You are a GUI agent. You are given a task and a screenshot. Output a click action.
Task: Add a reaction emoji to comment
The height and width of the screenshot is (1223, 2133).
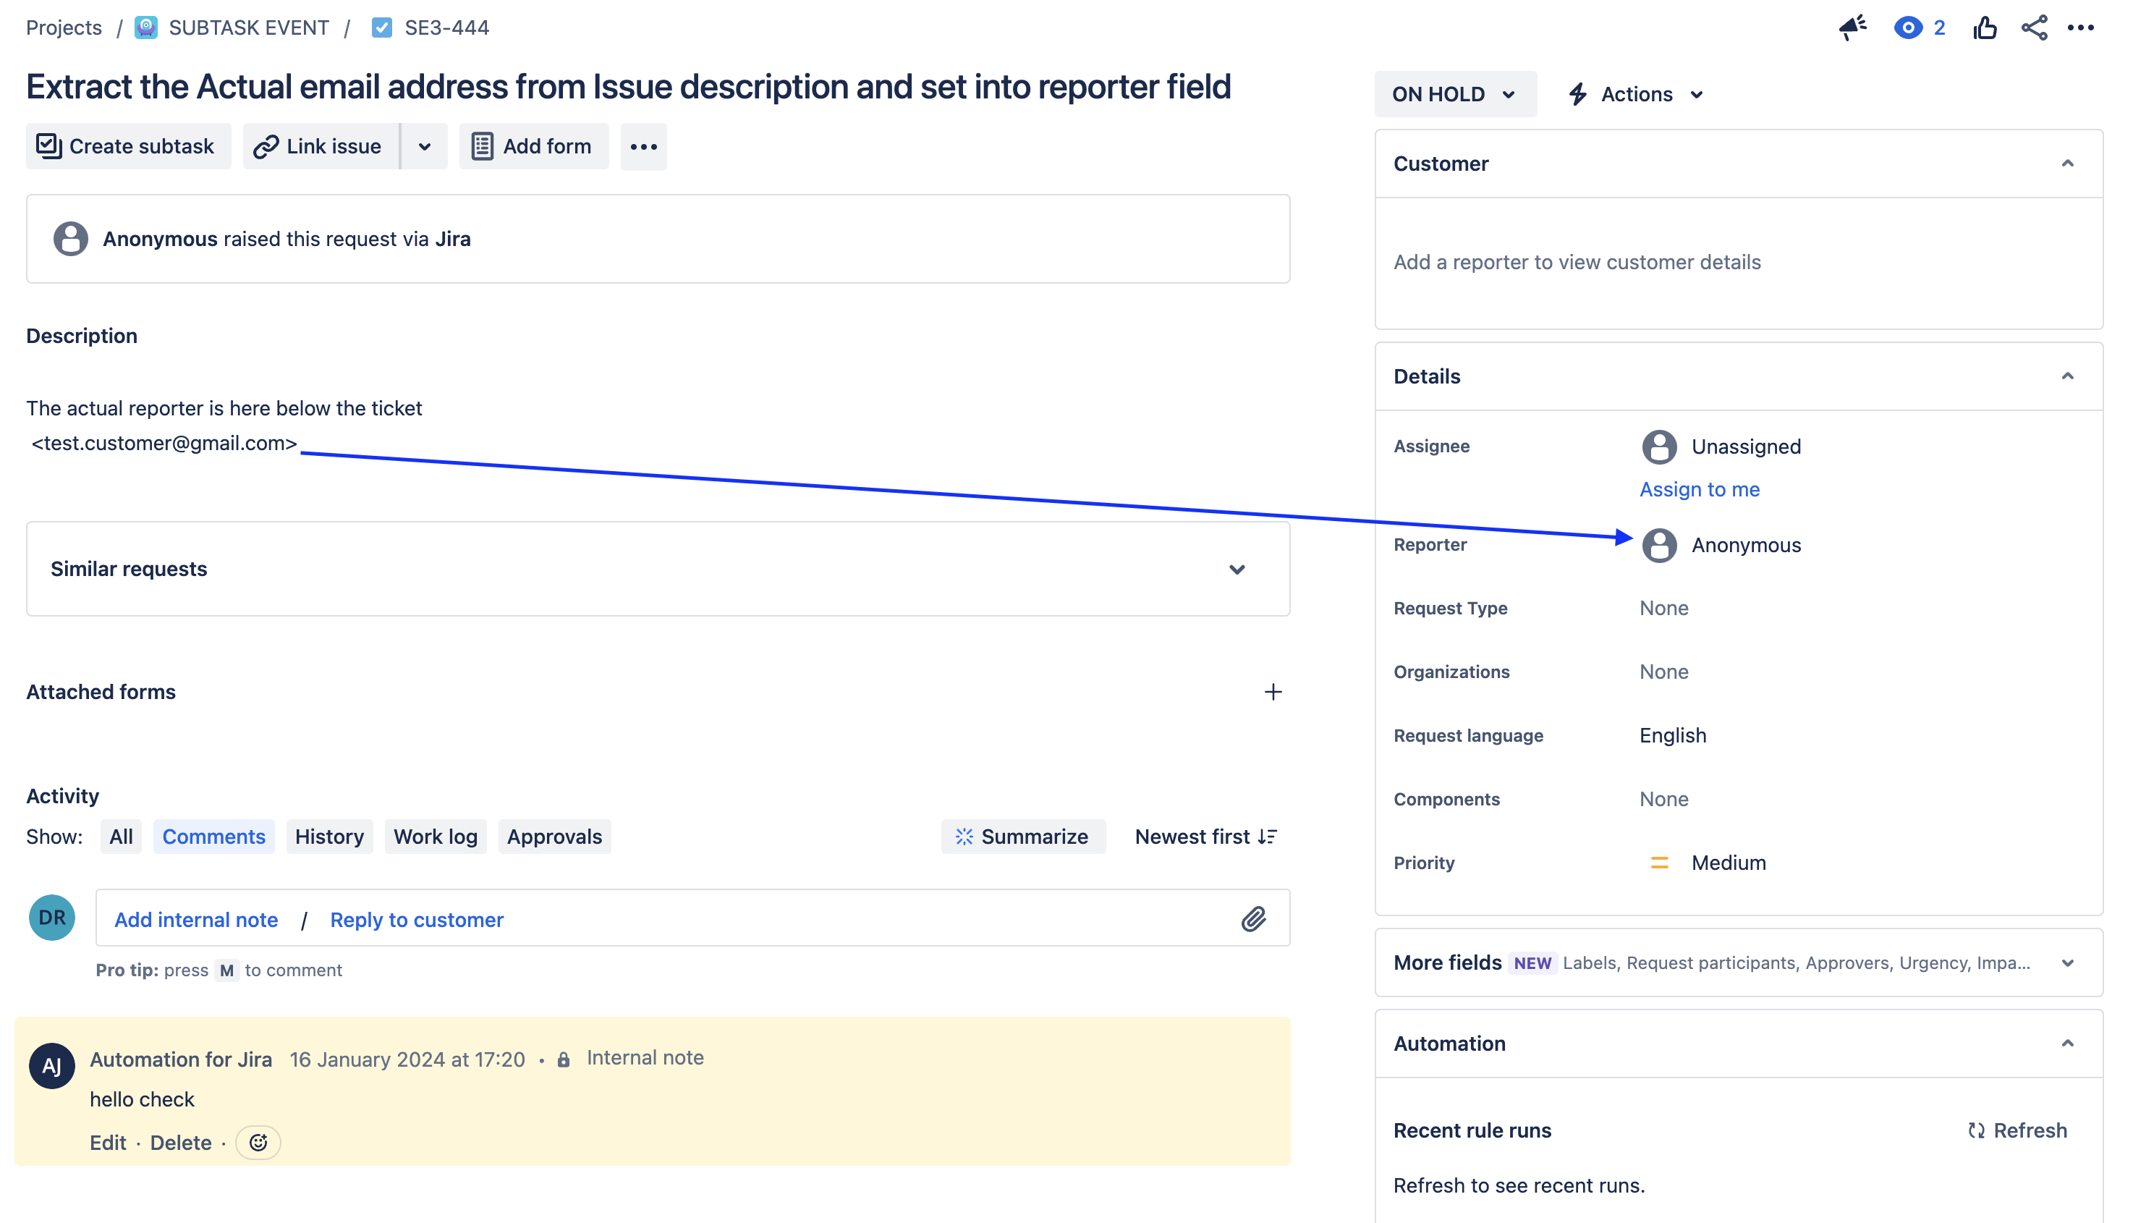pos(258,1143)
